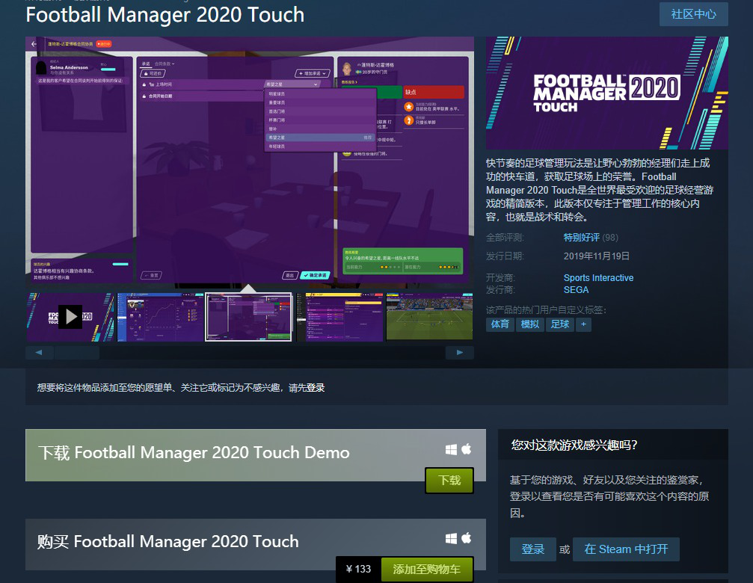Open the 社区中心 community hub button
Screen dimensions: 753x583
[693, 14]
